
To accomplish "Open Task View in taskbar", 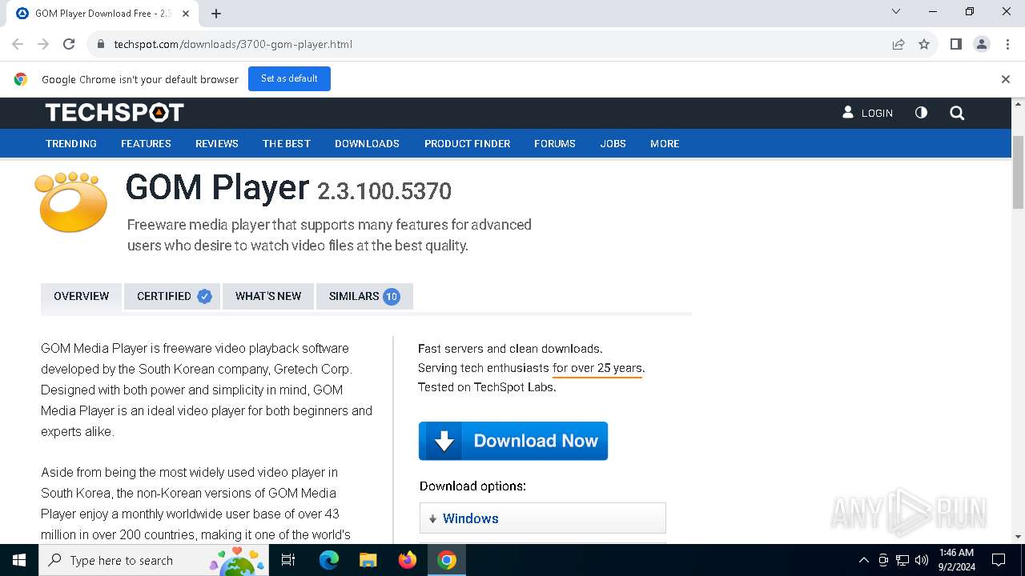I will (x=288, y=560).
